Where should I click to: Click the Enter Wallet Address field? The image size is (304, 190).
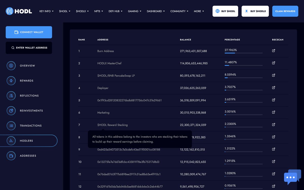(x=29, y=48)
